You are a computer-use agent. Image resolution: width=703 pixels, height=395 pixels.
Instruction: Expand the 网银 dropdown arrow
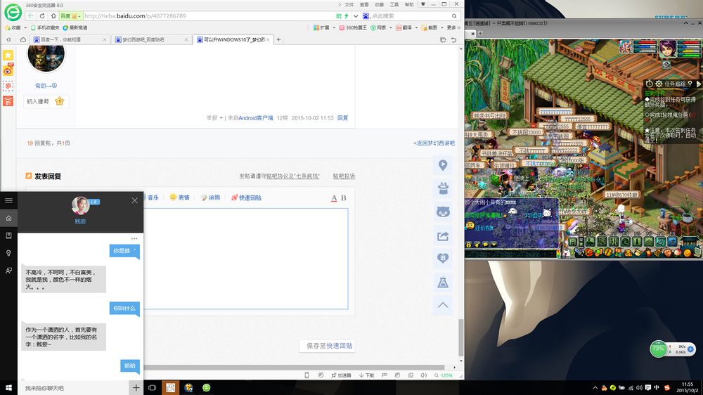pos(390,28)
